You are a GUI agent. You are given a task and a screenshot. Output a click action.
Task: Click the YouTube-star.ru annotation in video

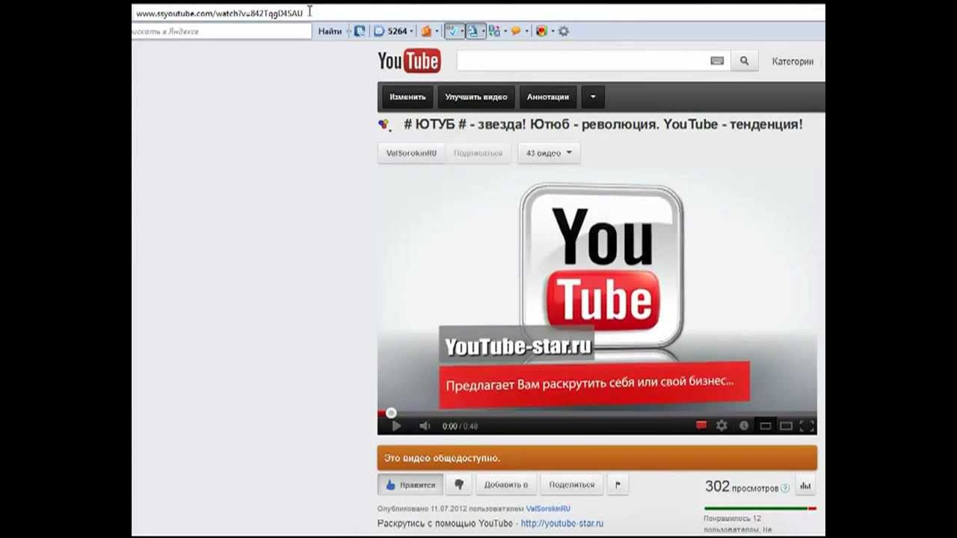click(517, 346)
